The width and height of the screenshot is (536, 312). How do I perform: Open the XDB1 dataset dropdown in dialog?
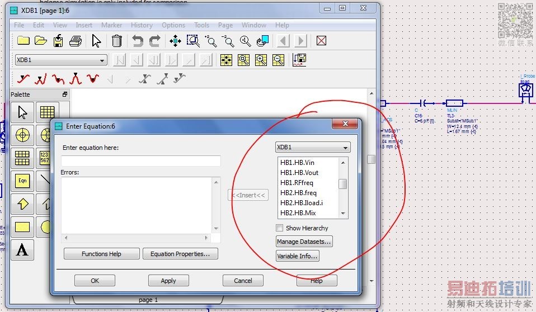pyautogui.click(x=313, y=147)
